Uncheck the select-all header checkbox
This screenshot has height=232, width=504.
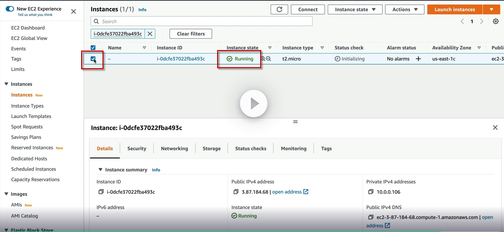point(93,48)
